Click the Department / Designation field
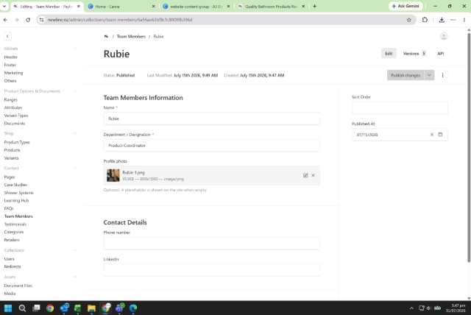 (212, 145)
